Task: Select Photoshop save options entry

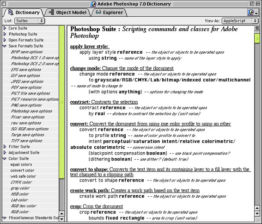Action: [31, 111]
